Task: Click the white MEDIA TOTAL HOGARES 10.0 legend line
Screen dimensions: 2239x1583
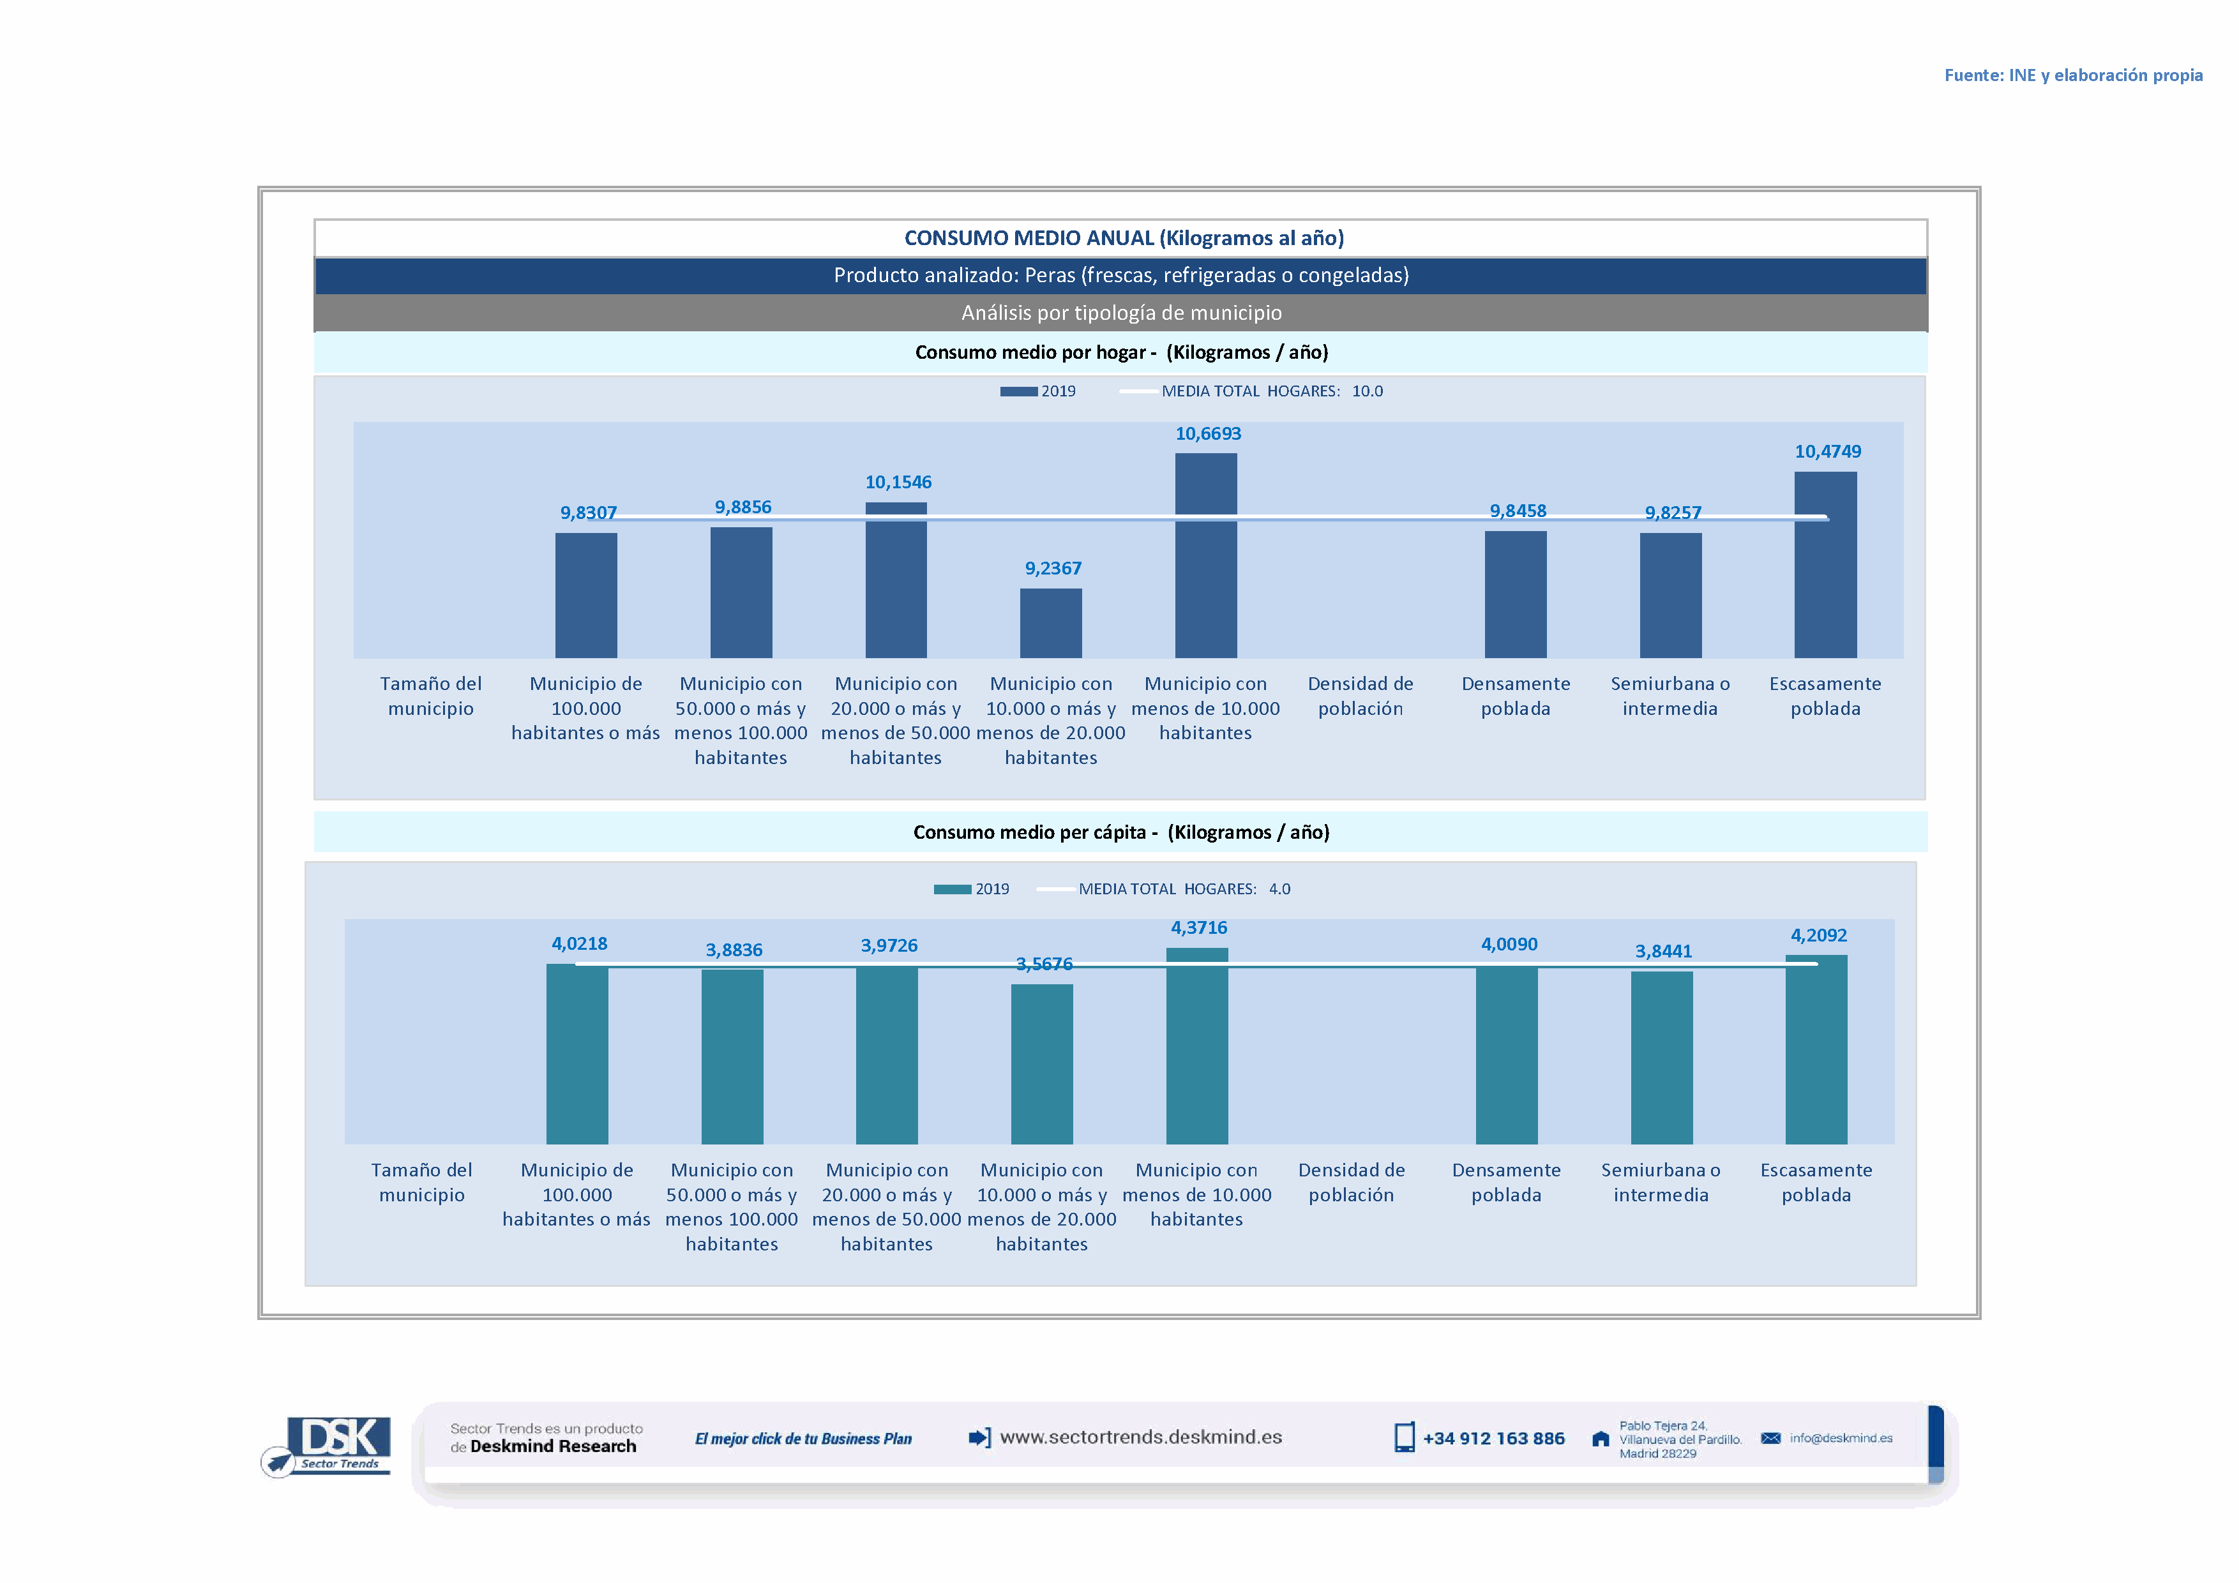Action: (x=1138, y=392)
